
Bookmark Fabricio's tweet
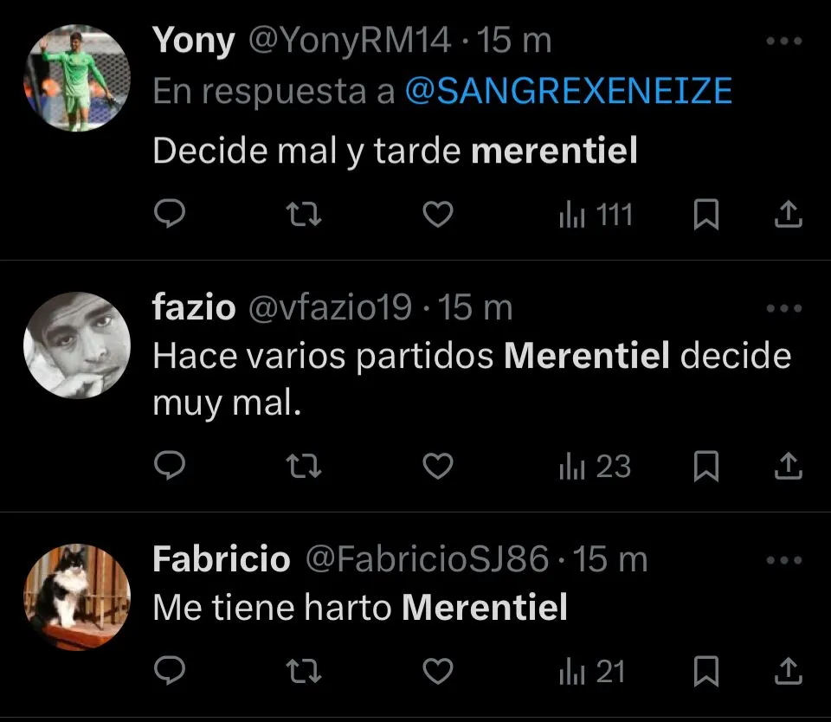706,671
